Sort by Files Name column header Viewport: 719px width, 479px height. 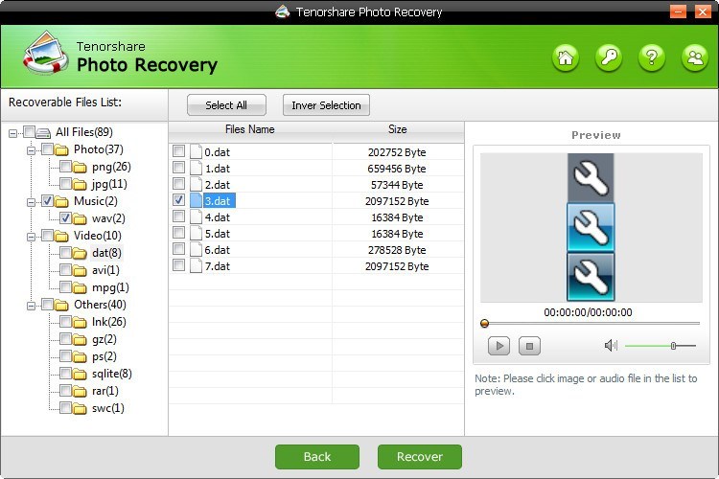tap(250, 129)
